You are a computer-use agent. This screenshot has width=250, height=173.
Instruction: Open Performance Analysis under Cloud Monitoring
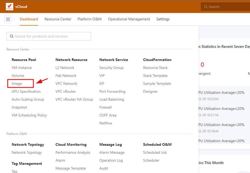click(x=73, y=152)
